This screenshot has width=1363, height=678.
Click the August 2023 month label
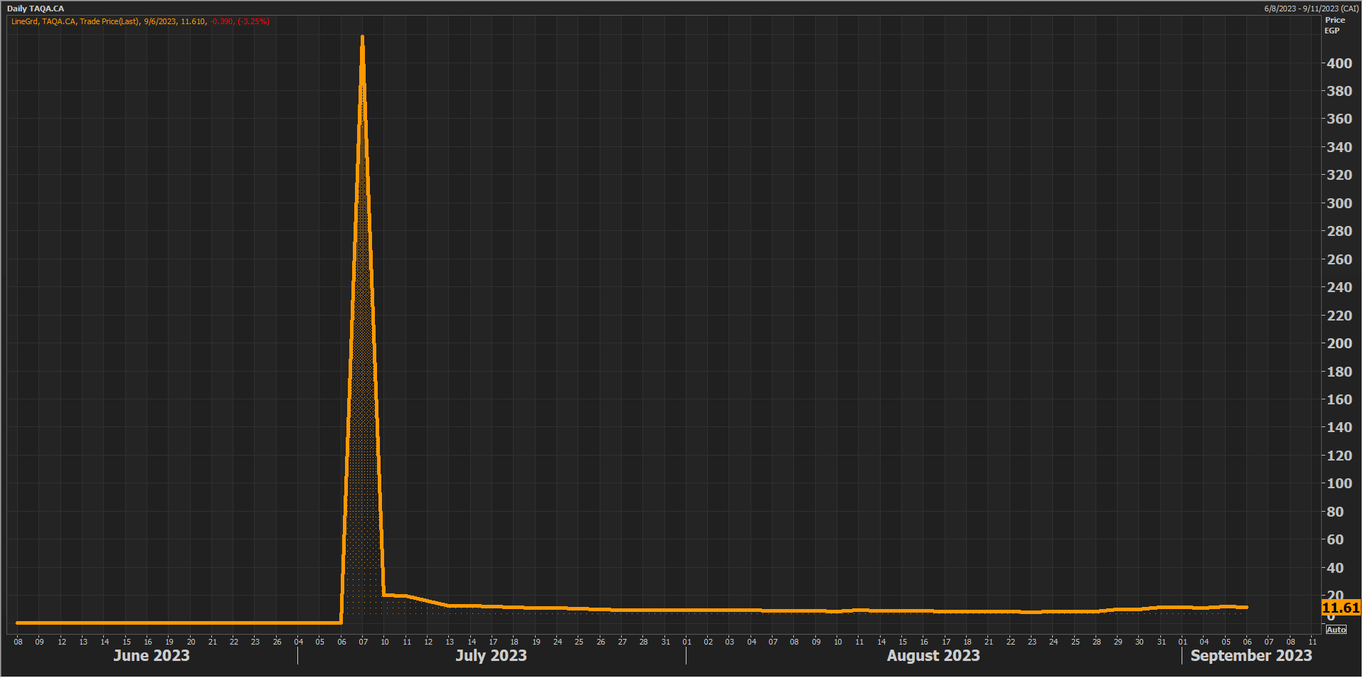point(933,655)
